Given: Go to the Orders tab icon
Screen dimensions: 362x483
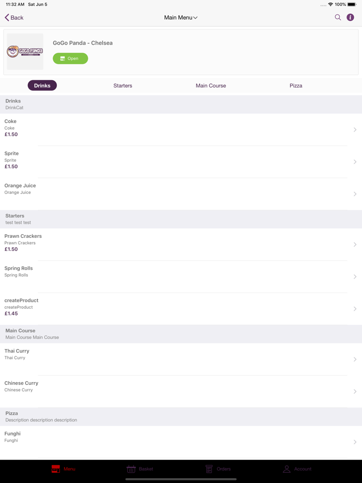Looking at the screenshot, I should 209,469.
